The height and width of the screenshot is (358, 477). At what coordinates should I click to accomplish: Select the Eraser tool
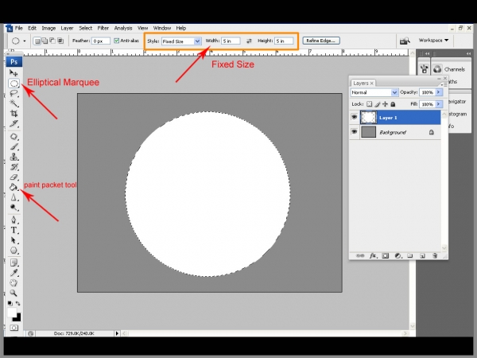(14, 177)
